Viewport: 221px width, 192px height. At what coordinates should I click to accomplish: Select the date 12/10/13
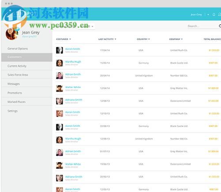coord(105,114)
